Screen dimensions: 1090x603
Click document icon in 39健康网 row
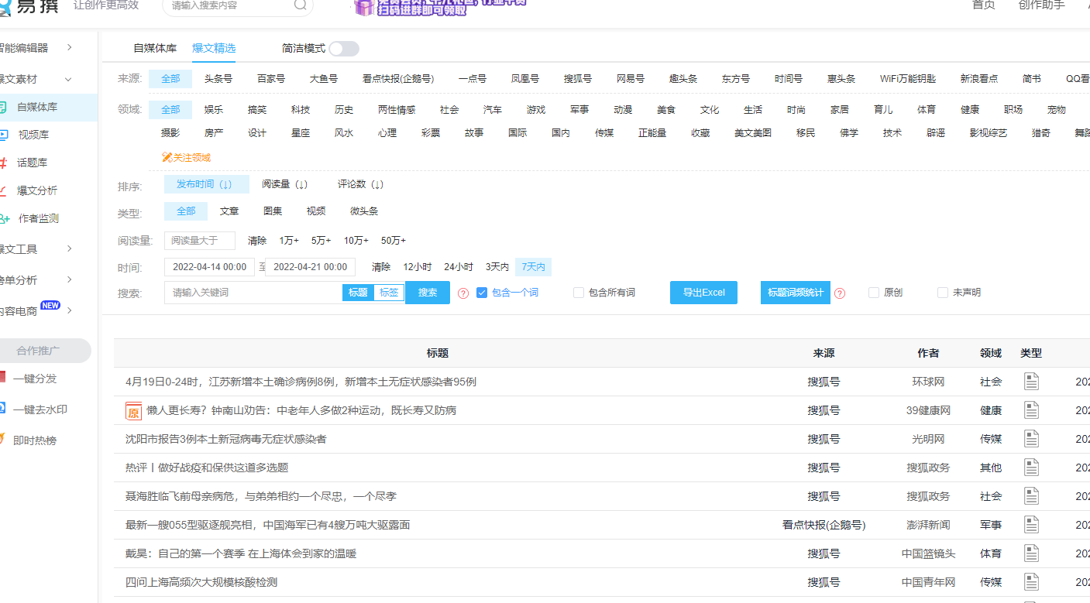point(1031,410)
